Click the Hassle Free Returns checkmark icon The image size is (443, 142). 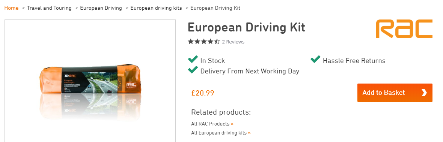315,60
